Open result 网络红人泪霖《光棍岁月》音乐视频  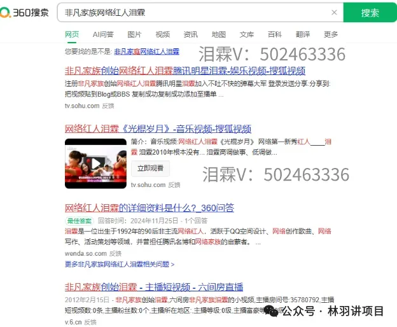pyautogui.click(x=158, y=129)
